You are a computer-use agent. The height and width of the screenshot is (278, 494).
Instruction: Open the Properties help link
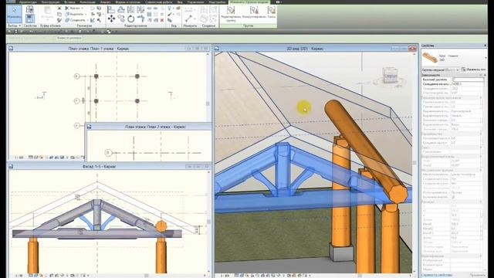coord(437,275)
